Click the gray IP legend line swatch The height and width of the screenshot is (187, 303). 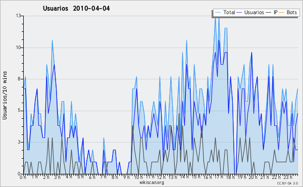[269, 13]
